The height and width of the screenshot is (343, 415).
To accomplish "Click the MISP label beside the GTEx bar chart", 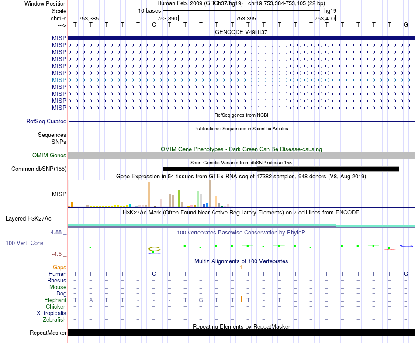I will (x=59, y=194).
